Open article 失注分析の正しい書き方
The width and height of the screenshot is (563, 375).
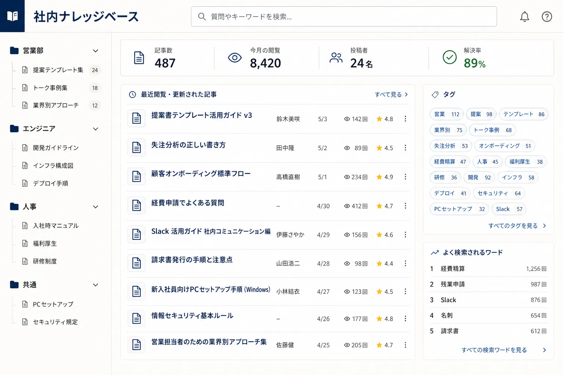pyautogui.click(x=188, y=145)
